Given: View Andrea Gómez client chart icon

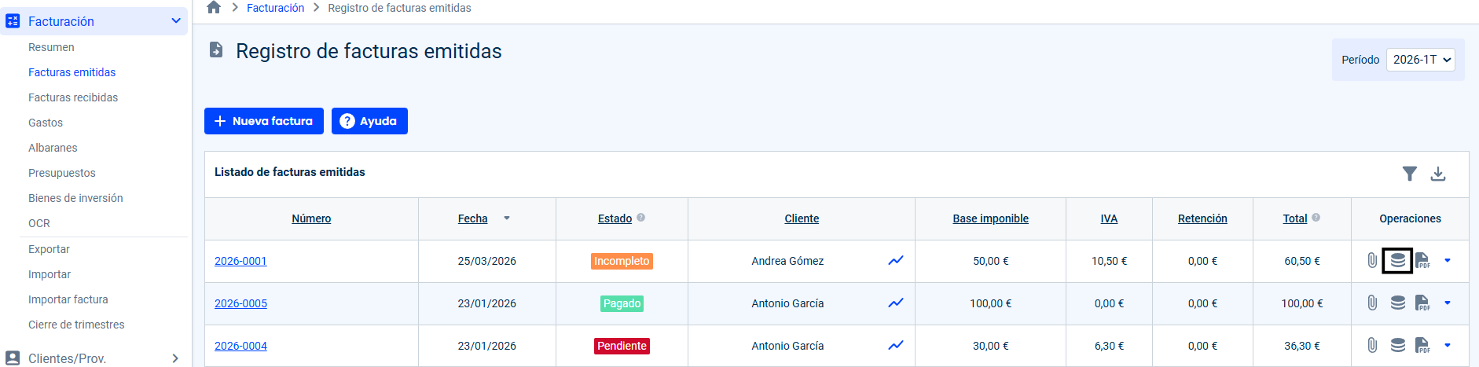Looking at the screenshot, I should pos(896,261).
